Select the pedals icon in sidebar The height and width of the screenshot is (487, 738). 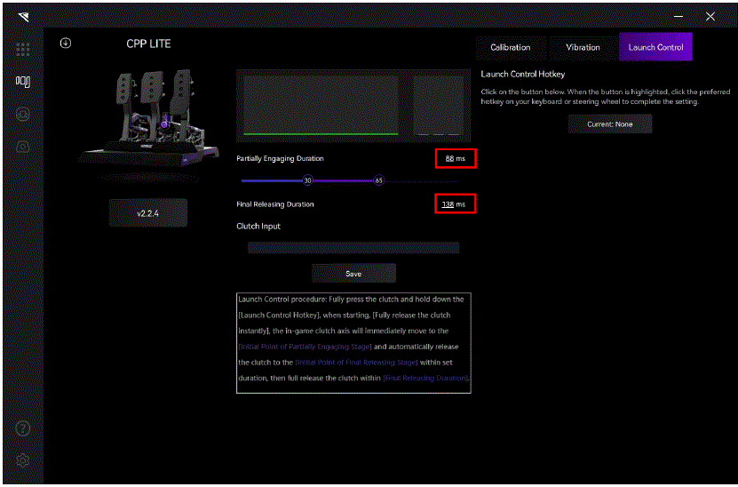coord(22,82)
